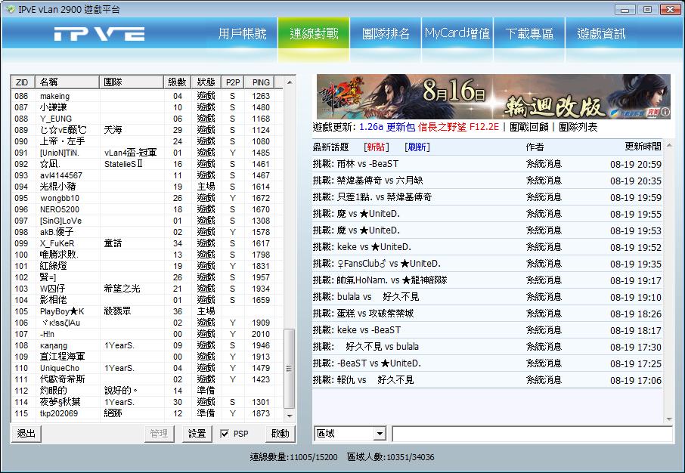
Task: Open the 區域 dropdown list
Action: pos(380,434)
